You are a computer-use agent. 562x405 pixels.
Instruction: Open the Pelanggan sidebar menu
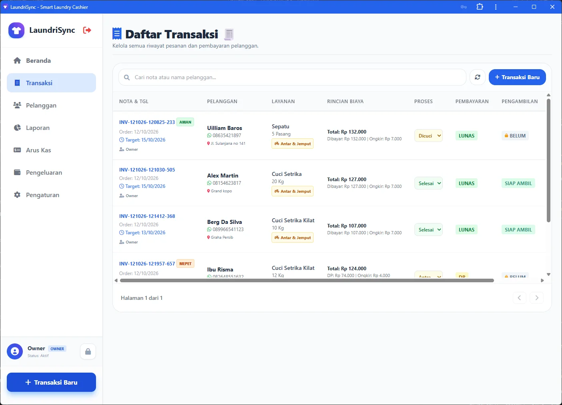coord(51,106)
